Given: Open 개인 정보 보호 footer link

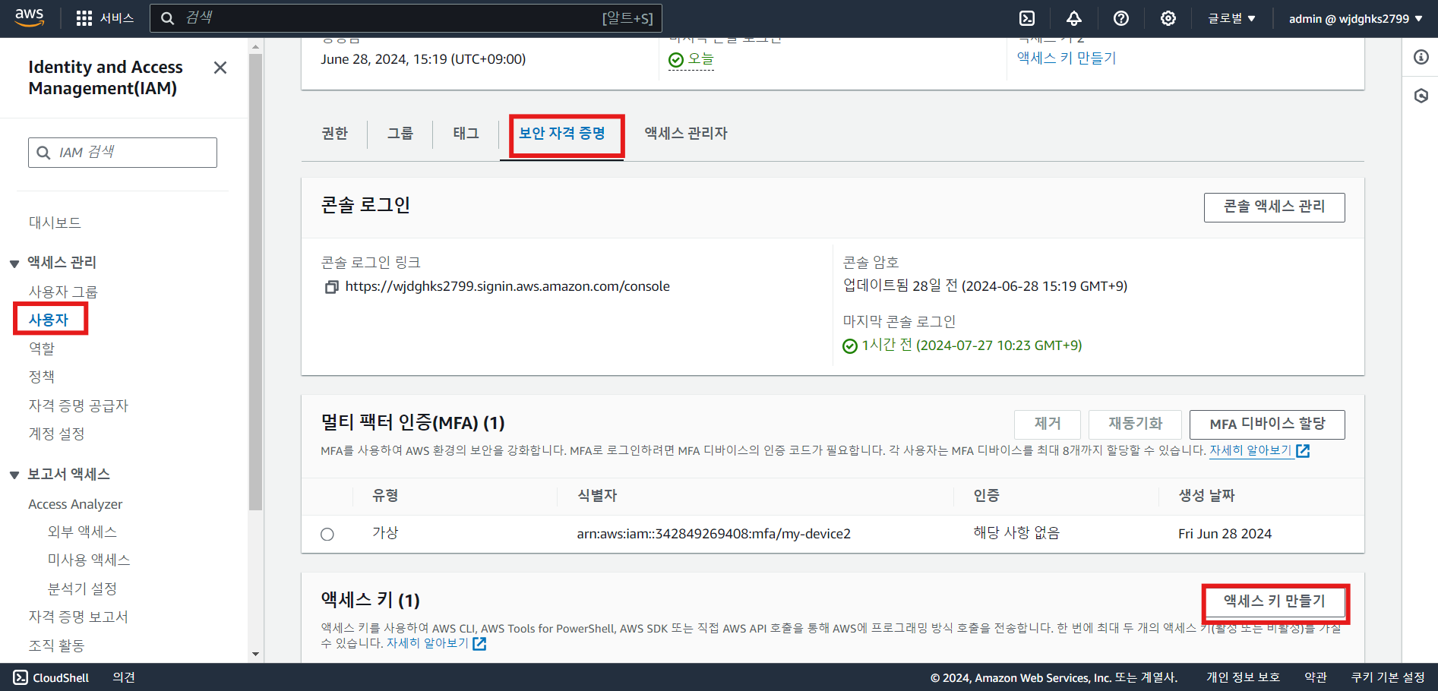Looking at the screenshot, I should 1243,677.
